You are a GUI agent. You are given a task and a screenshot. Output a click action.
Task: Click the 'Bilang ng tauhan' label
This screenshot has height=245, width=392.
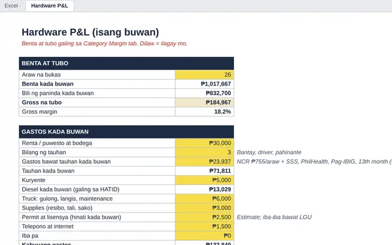(x=43, y=153)
